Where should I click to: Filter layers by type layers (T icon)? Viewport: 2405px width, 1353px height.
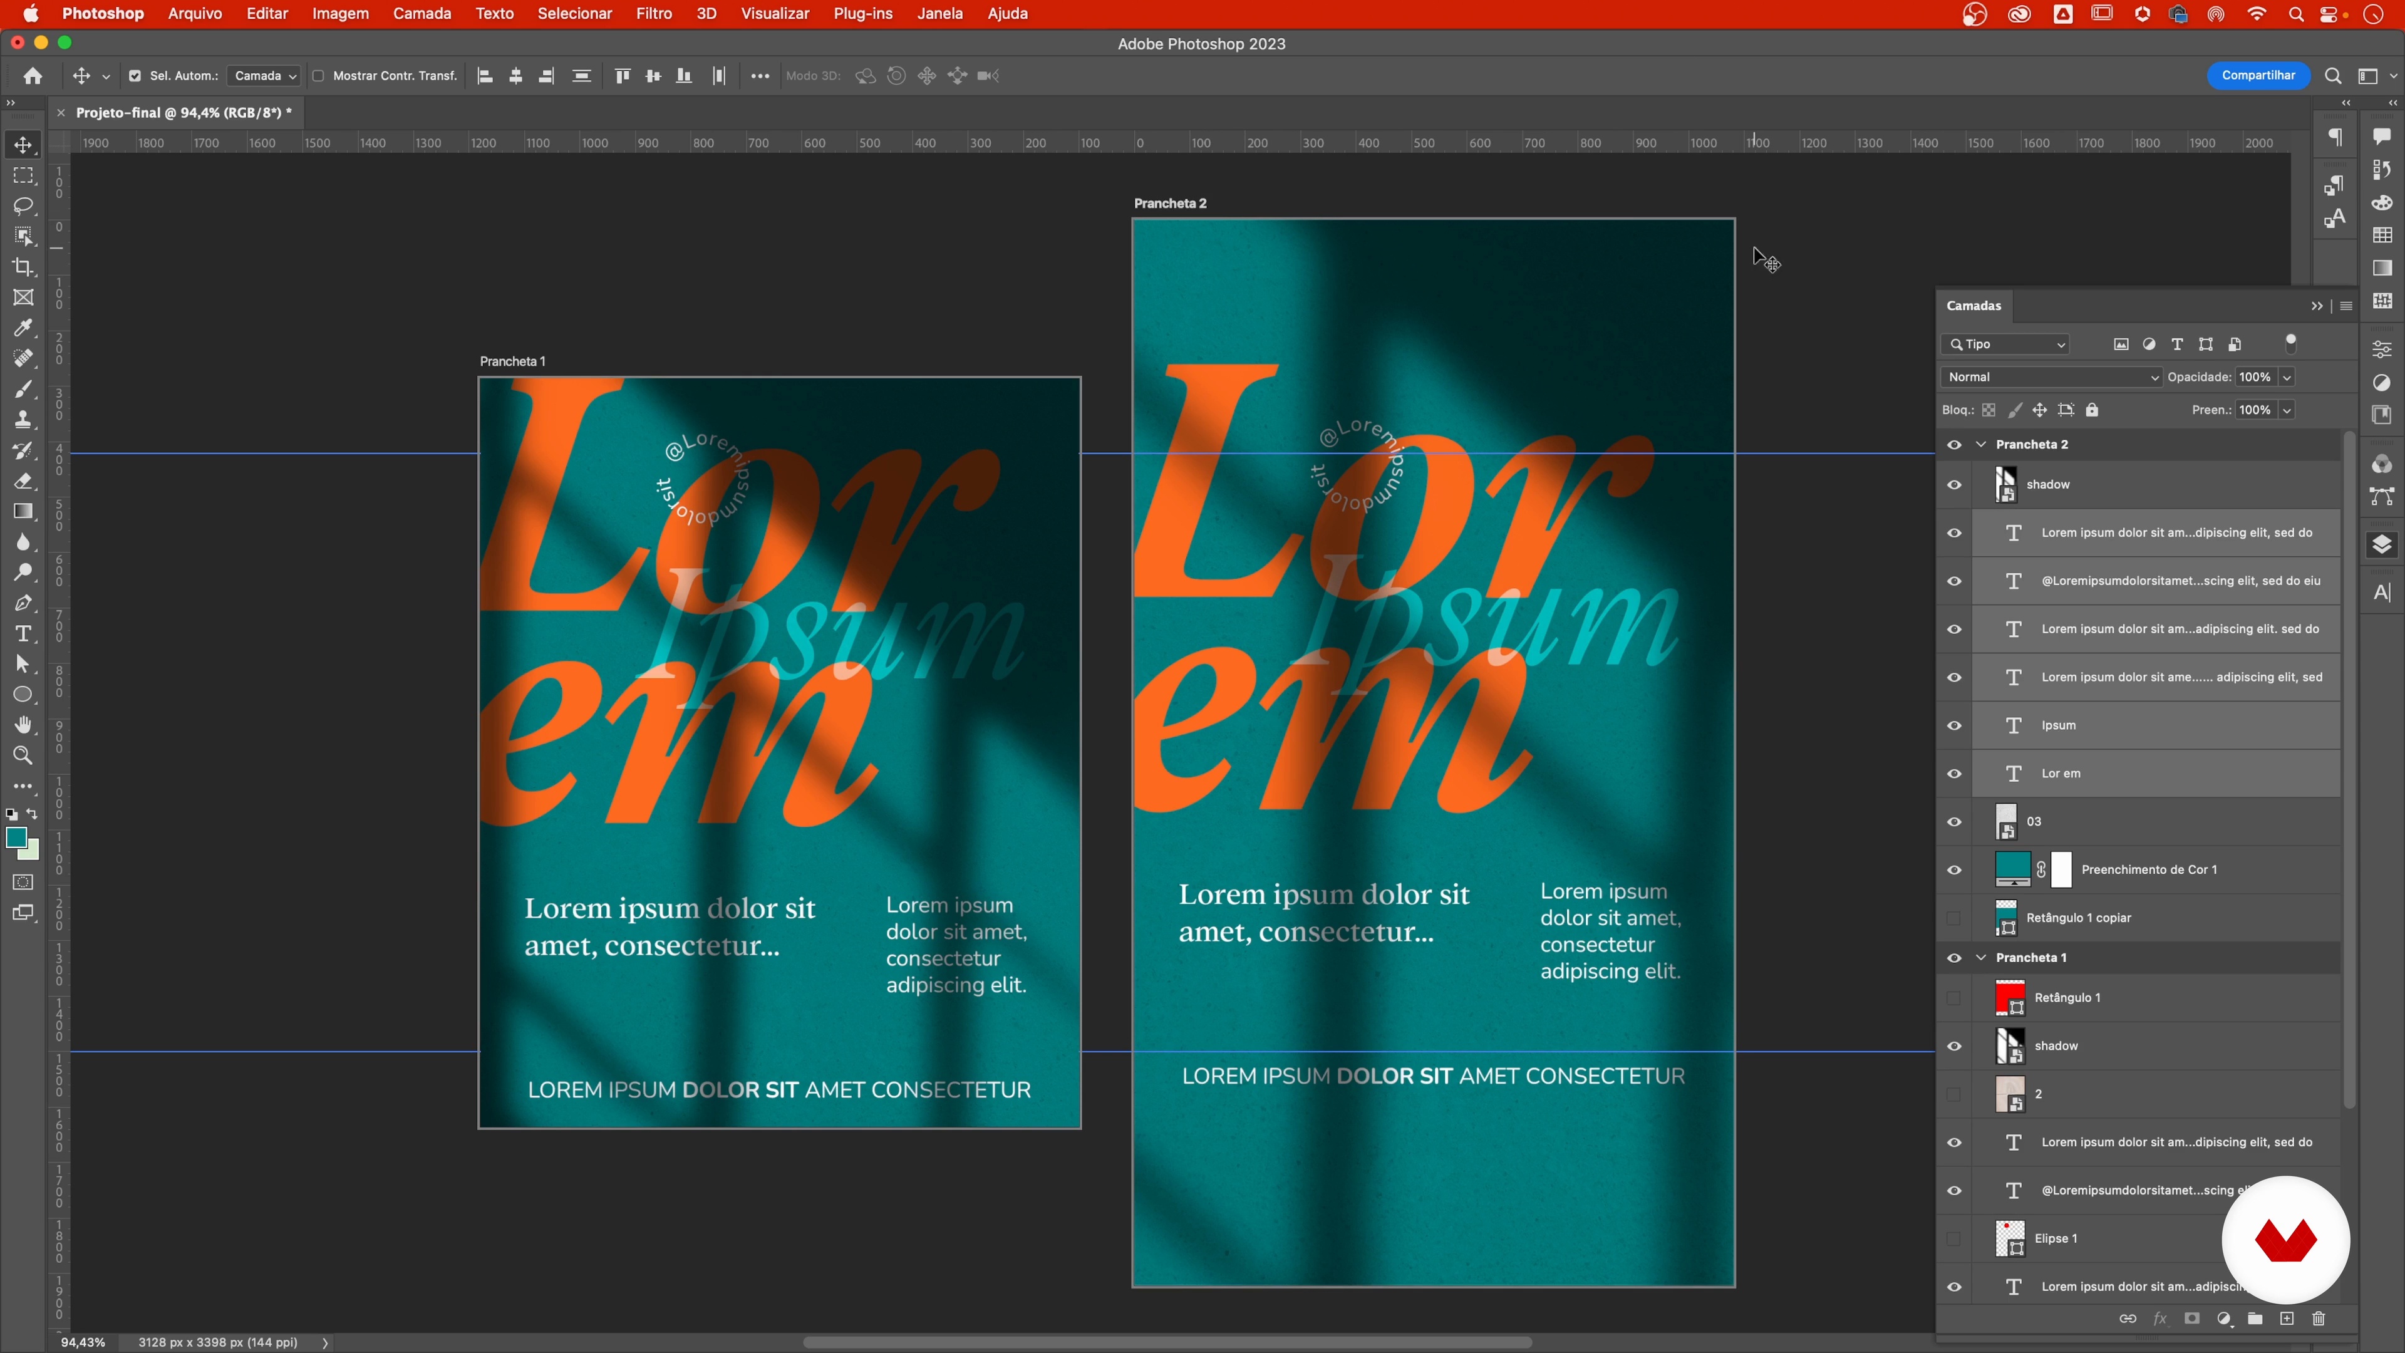pyautogui.click(x=2177, y=345)
